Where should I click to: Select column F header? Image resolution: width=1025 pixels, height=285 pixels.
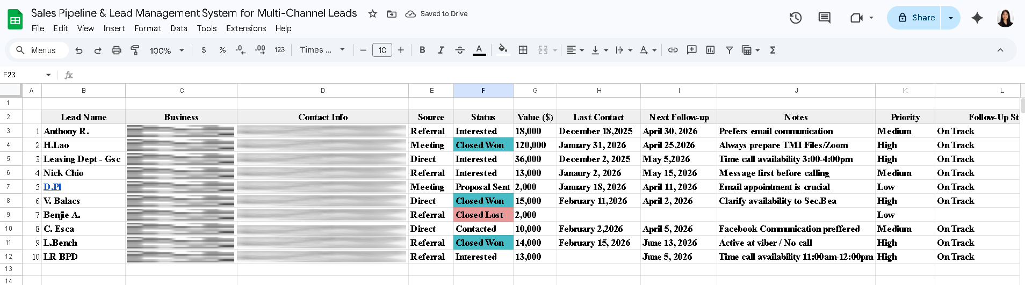[x=483, y=90]
